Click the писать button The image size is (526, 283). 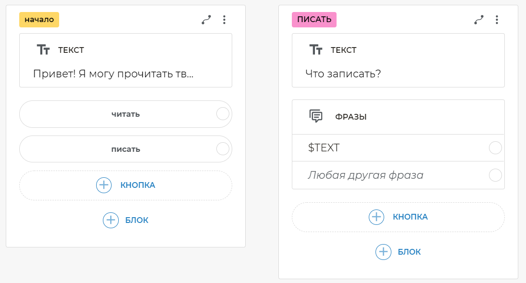pos(125,149)
